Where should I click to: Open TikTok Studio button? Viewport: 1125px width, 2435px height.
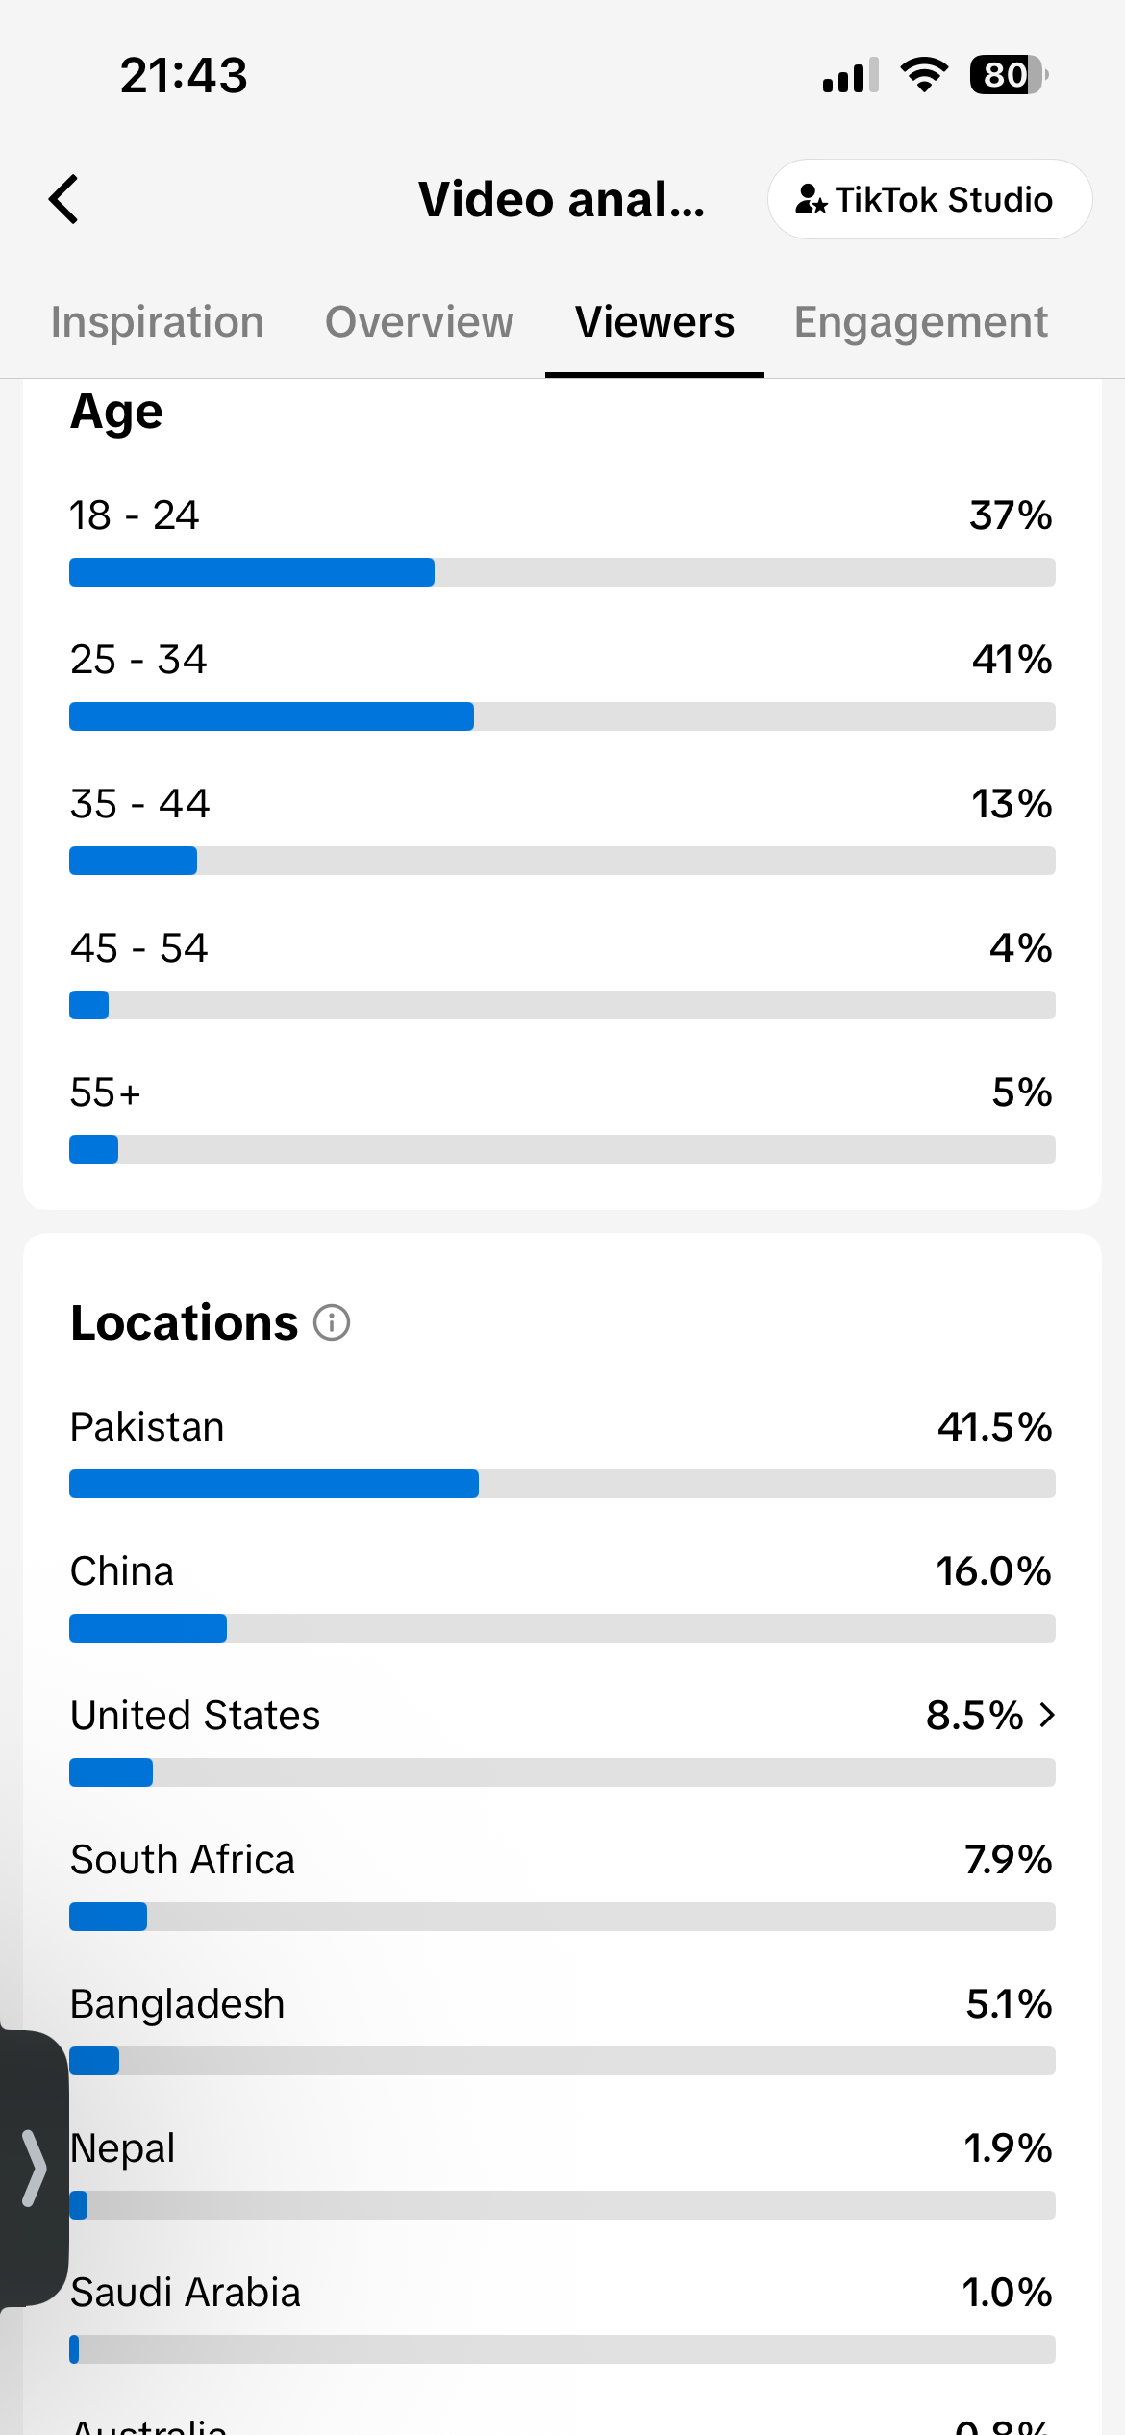[x=930, y=199]
